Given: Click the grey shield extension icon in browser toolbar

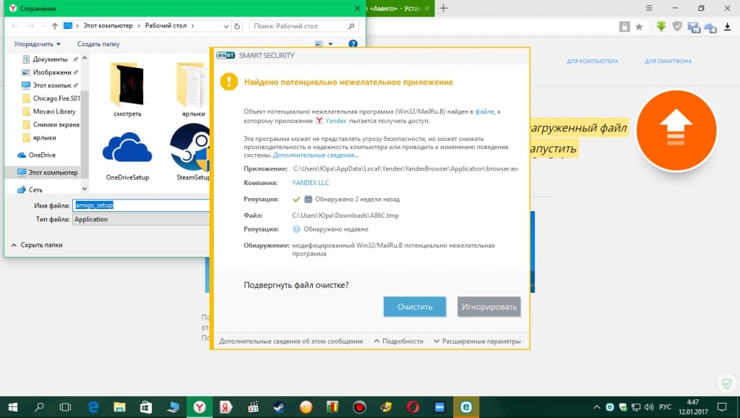Looking at the screenshot, I should point(677,27).
